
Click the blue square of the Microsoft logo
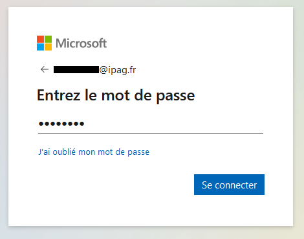(x=40, y=47)
